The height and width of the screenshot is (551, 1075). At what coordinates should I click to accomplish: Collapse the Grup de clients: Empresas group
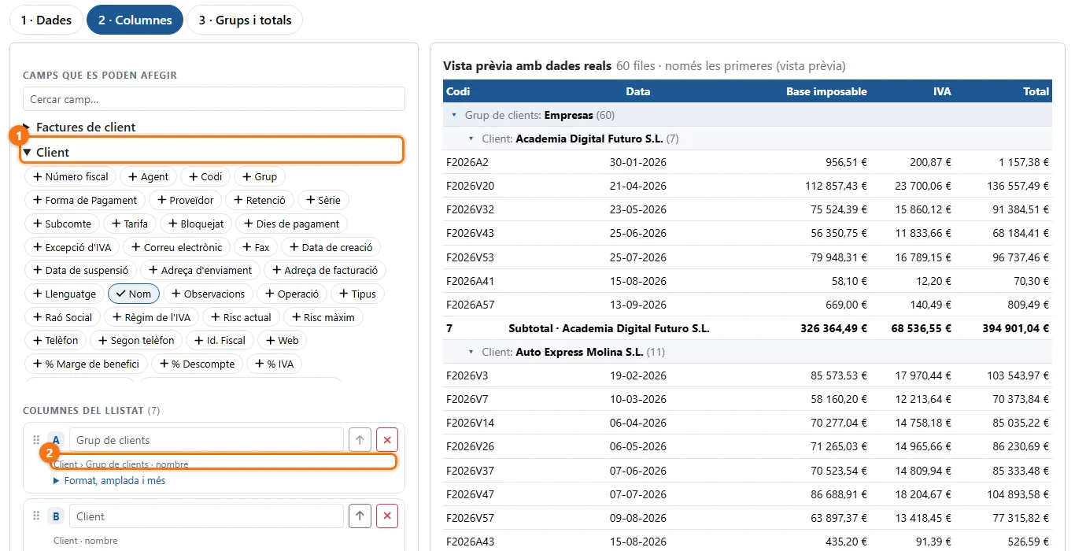pyautogui.click(x=453, y=115)
